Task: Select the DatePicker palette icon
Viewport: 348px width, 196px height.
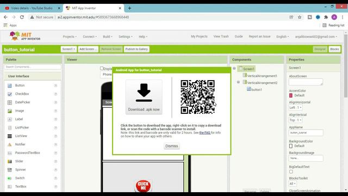Action: [x=10, y=102]
